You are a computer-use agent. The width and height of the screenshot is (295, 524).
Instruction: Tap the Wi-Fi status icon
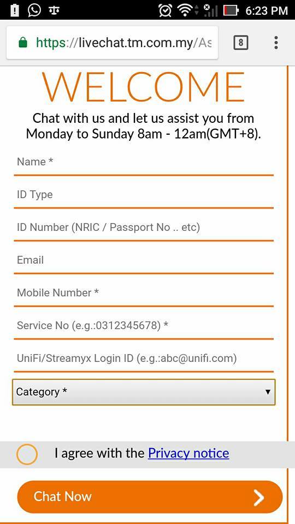(185, 10)
